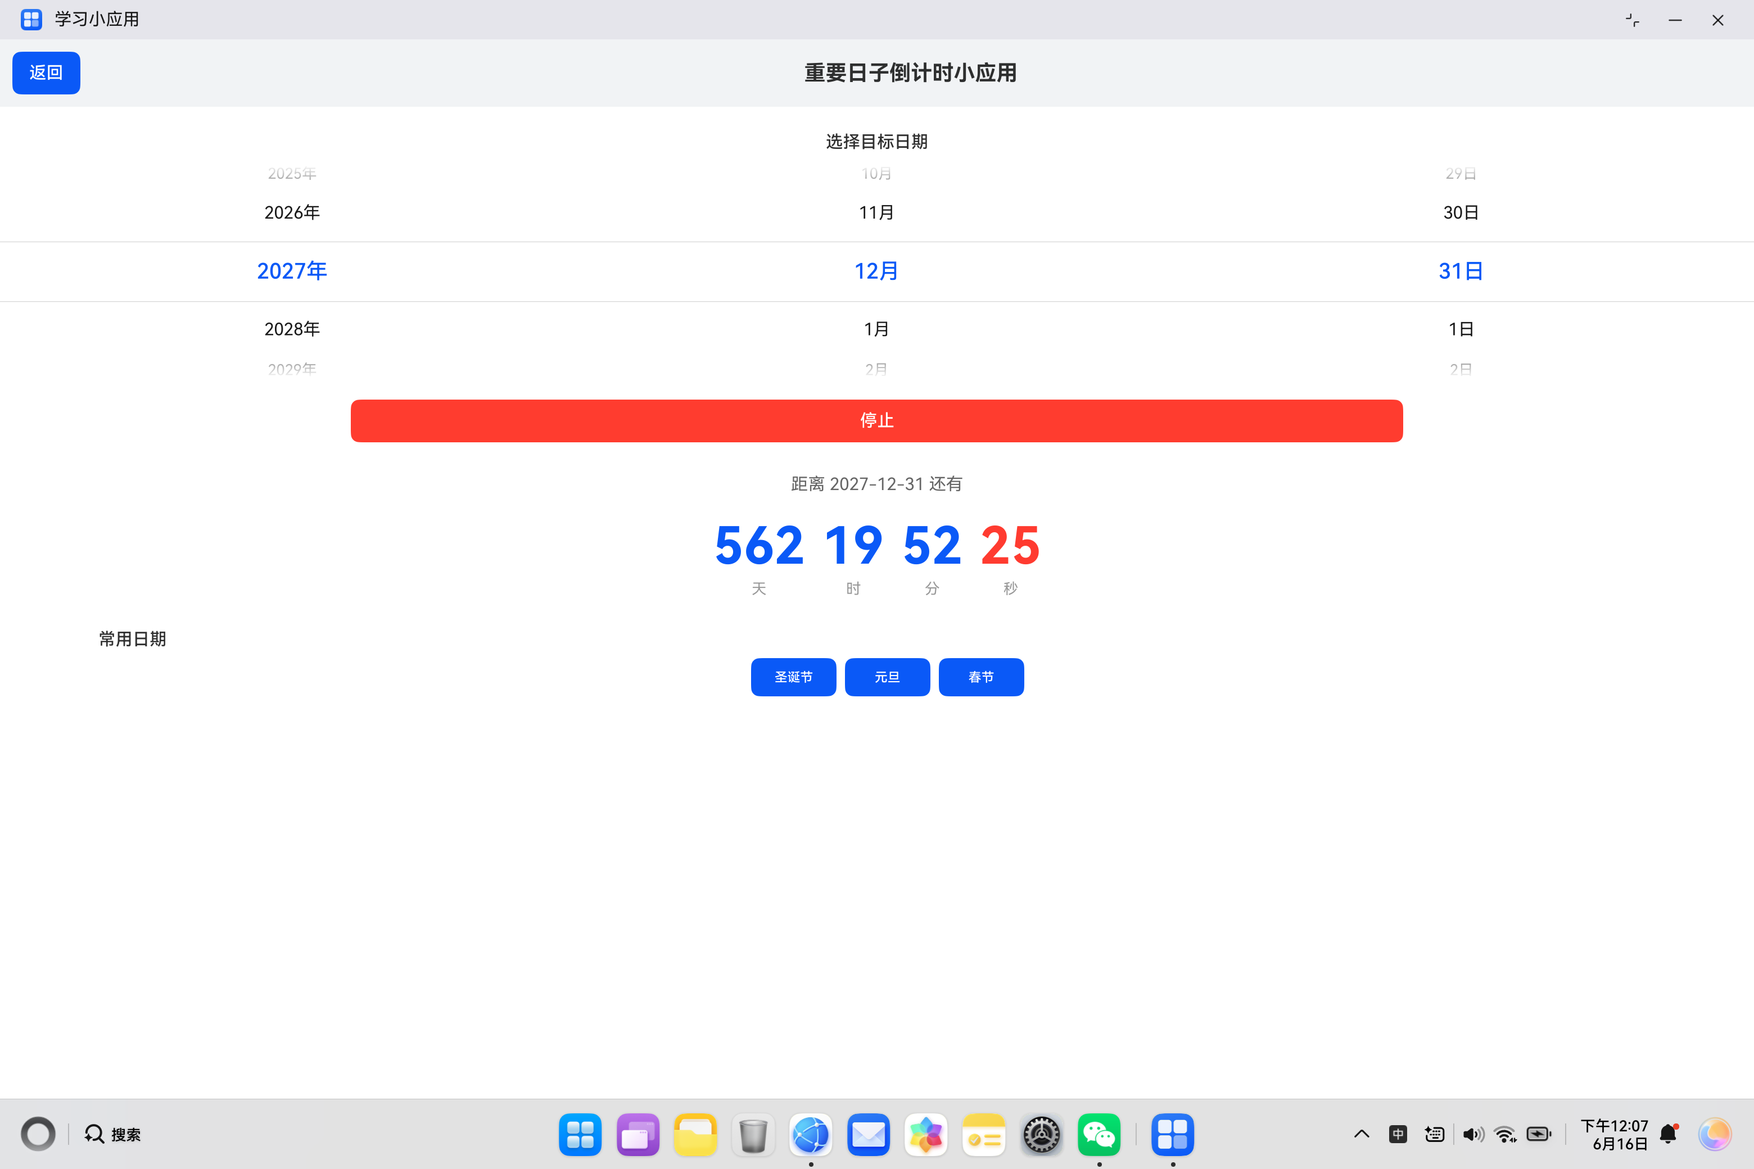Pick faded 2025年 in year wheel
The image size is (1754, 1169).
tap(292, 174)
